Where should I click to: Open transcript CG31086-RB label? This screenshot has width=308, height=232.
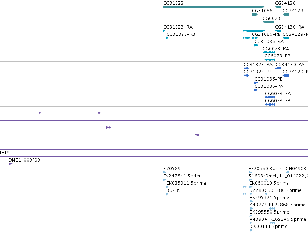pyautogui.click(x=266, y=34)
